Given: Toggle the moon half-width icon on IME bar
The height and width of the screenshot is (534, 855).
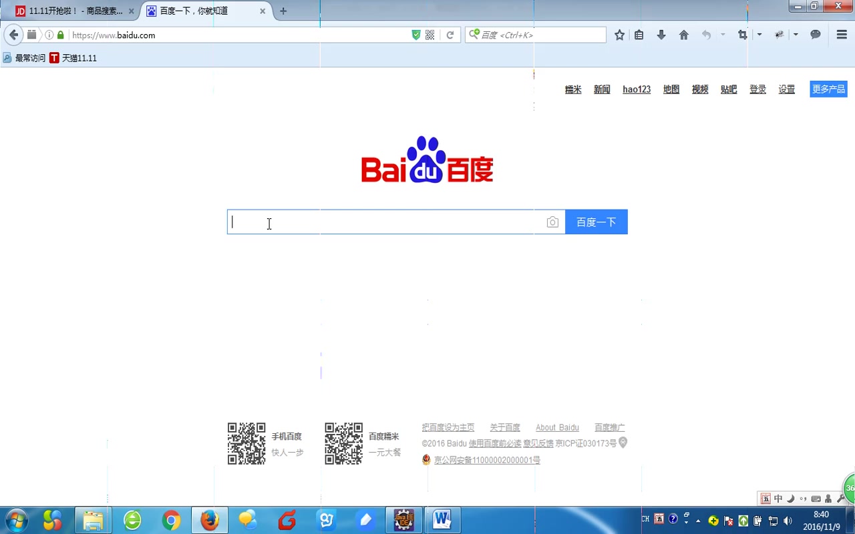Looking at the screenshot, I should click(x=791, y=499).
